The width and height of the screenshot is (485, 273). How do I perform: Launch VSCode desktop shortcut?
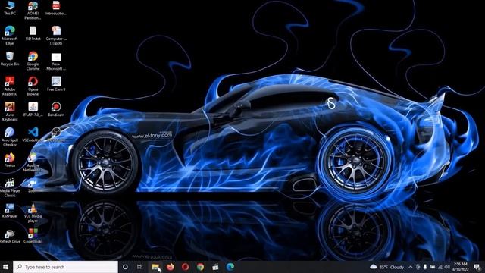pos(33,135)
